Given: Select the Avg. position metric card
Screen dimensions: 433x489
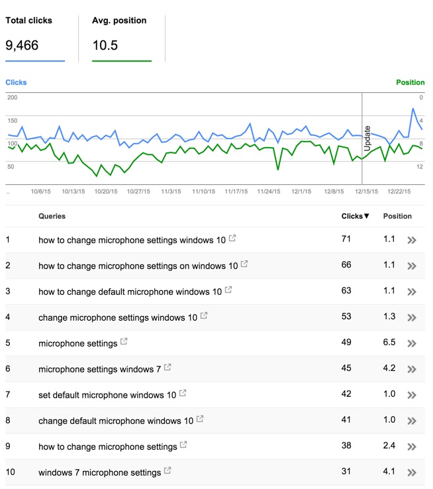Looking at the screenshot, I should point(122,38).
